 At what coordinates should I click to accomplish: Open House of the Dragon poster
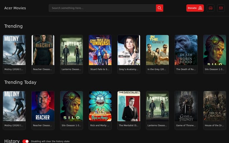click(x=215, y=106)
